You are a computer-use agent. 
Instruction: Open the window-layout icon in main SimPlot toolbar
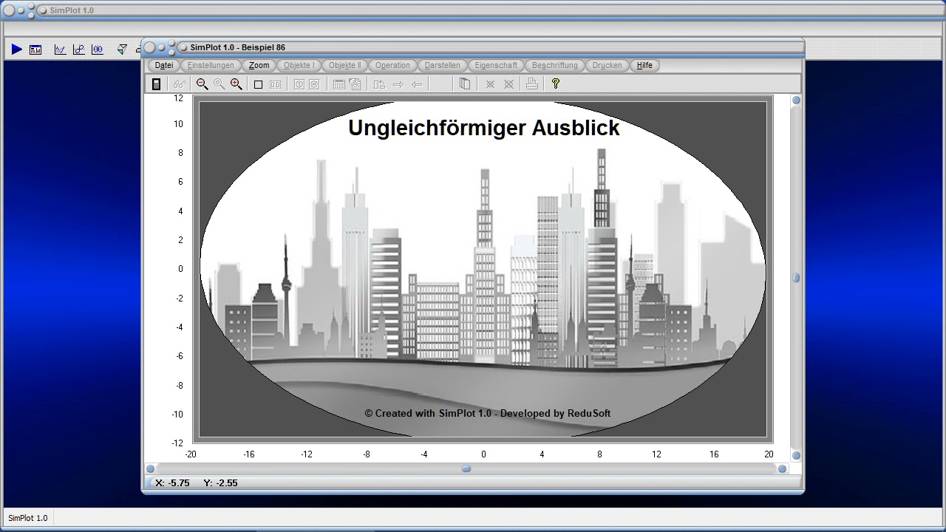pyautogui.click(x=35, y=50)
